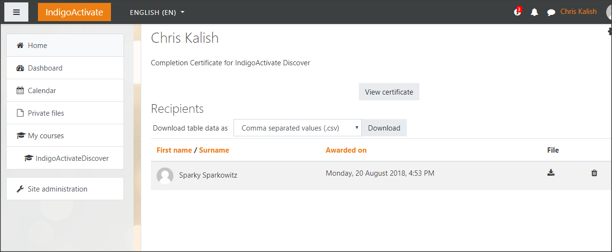This screenshot has height=252, width=612.
Task: Click Sparky Sparkowitz's avatar picture
Action: [165, 176]
